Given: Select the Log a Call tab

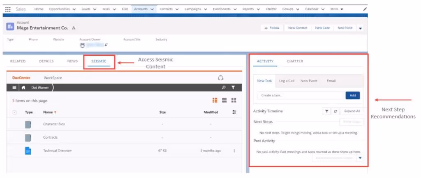Looking at the screenshot, I should pyautogui.click(x=287, y=81).
